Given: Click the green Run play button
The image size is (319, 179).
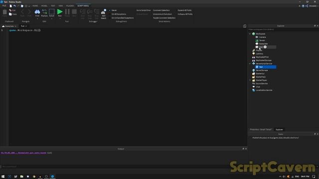Looking at the screenshot, I should click(60, 12).
